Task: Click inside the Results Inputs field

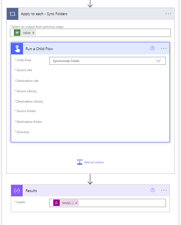Action: point(107,203)
